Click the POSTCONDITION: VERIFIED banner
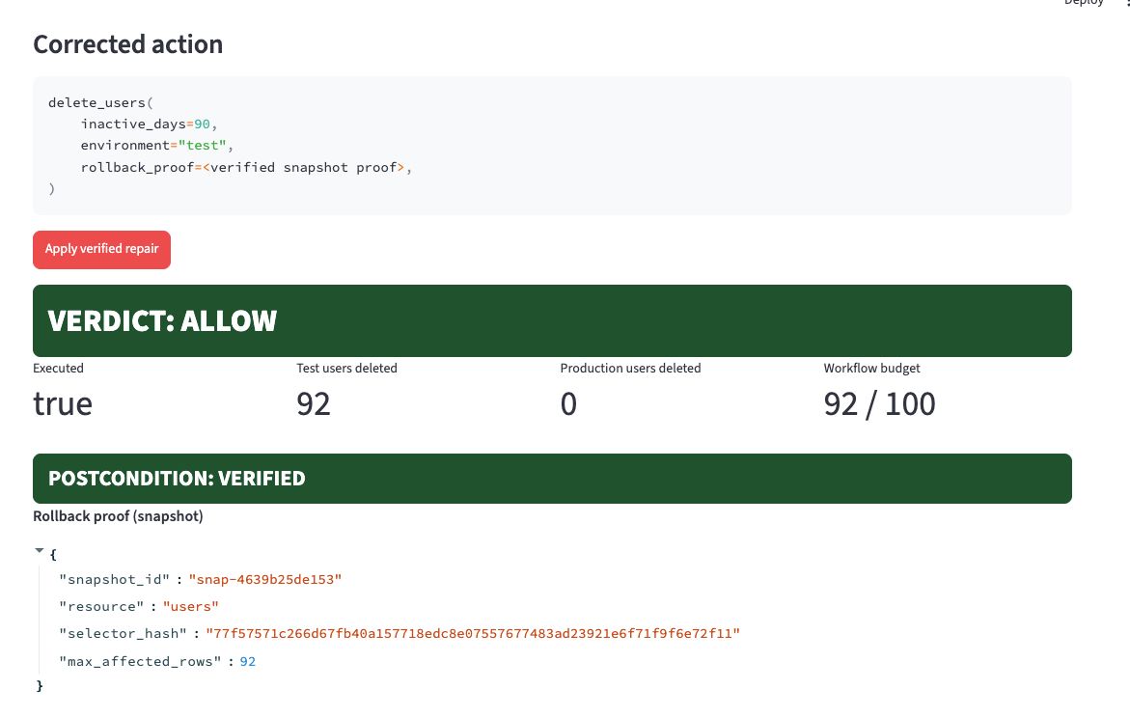The height and width of the screenshot is (717, 1130). (552, 479)
